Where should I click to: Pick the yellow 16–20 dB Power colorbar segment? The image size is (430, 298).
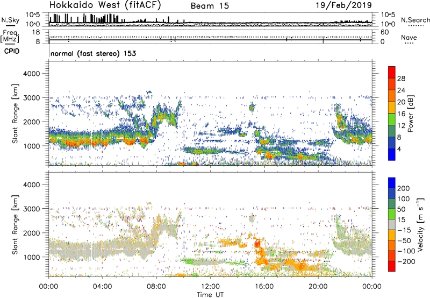(x=392, y=108)
